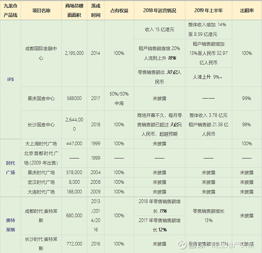Select the '武汉时代广场' project cell
This screenshot has width=262, height=253.
[x=41, y=182]
